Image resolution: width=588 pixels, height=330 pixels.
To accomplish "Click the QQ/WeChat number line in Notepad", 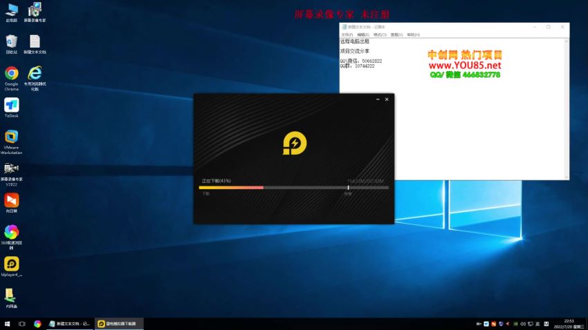I will click(360, 61).
